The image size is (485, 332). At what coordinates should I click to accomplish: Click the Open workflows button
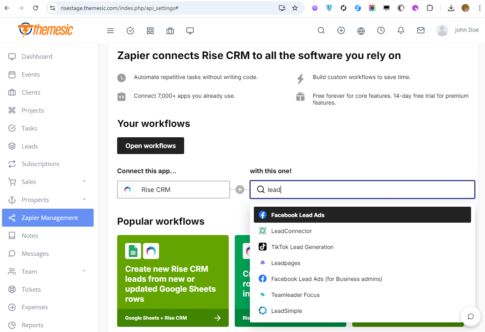tap(150, 146)
